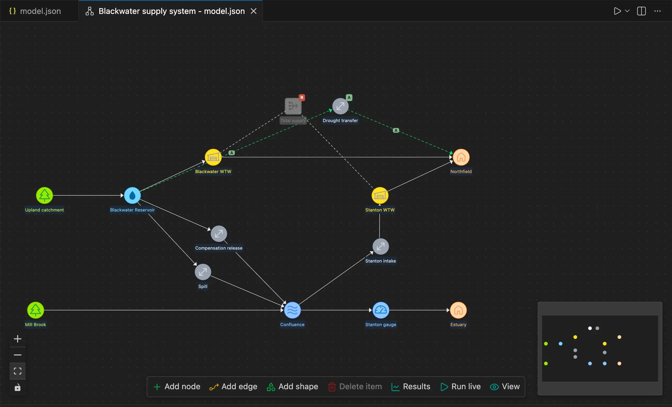
Task: Start Run live mode
Action: click(x=460, y=387)
